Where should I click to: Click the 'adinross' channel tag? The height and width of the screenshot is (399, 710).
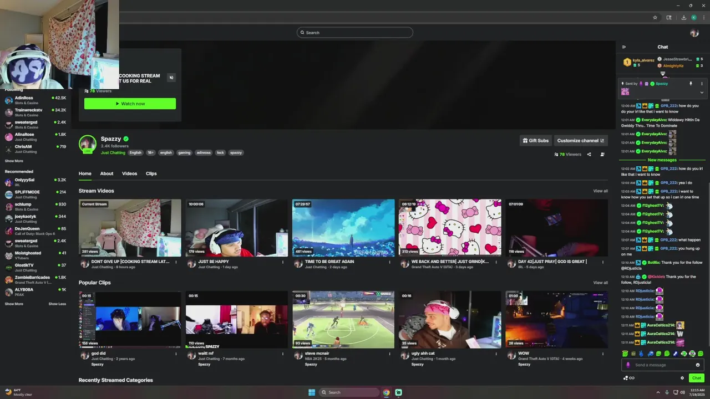tap(204, 152)
